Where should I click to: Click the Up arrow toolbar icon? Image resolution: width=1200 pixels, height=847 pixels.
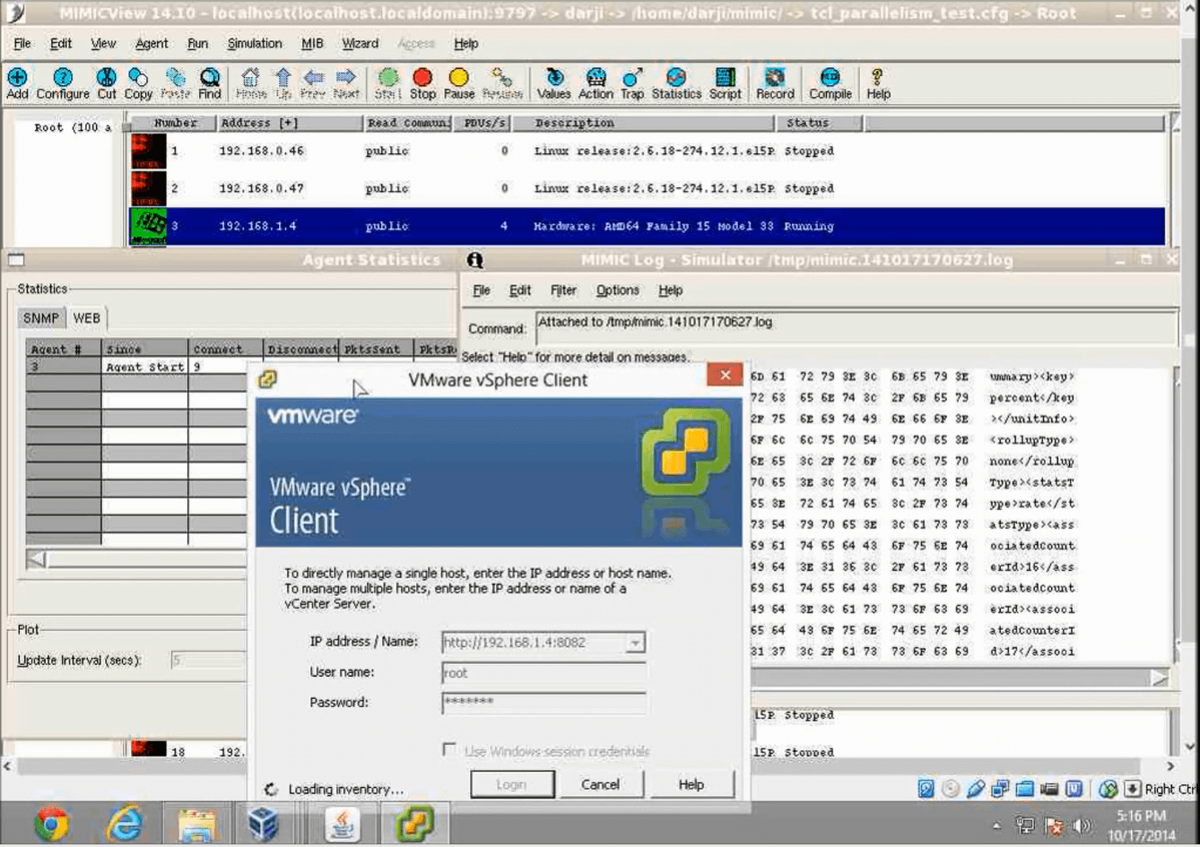point(283,82)
